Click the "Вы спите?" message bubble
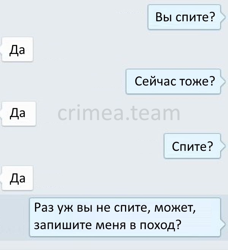The width and height of the screenshot is (228, 250). (184, 17)
